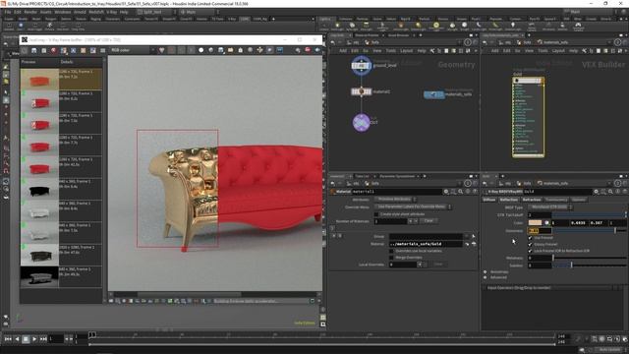This screenshot has height=354, width=629.
Task: Open Add menu in Geometry network editor
Action: pos(343,51)
